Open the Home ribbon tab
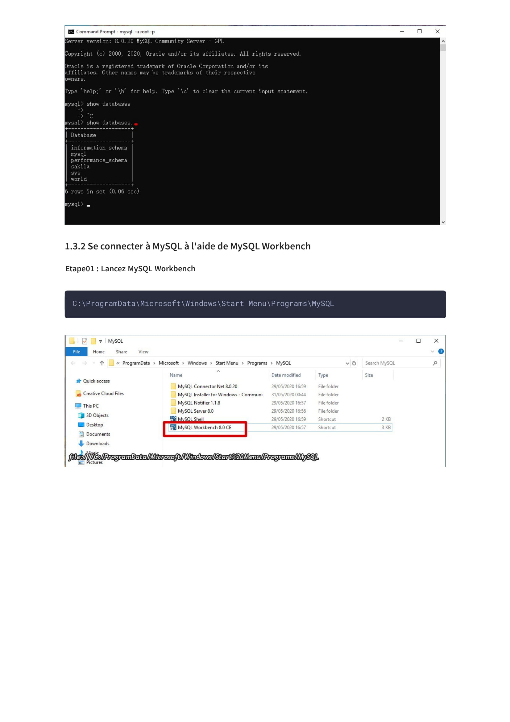 tap(99, 352)
